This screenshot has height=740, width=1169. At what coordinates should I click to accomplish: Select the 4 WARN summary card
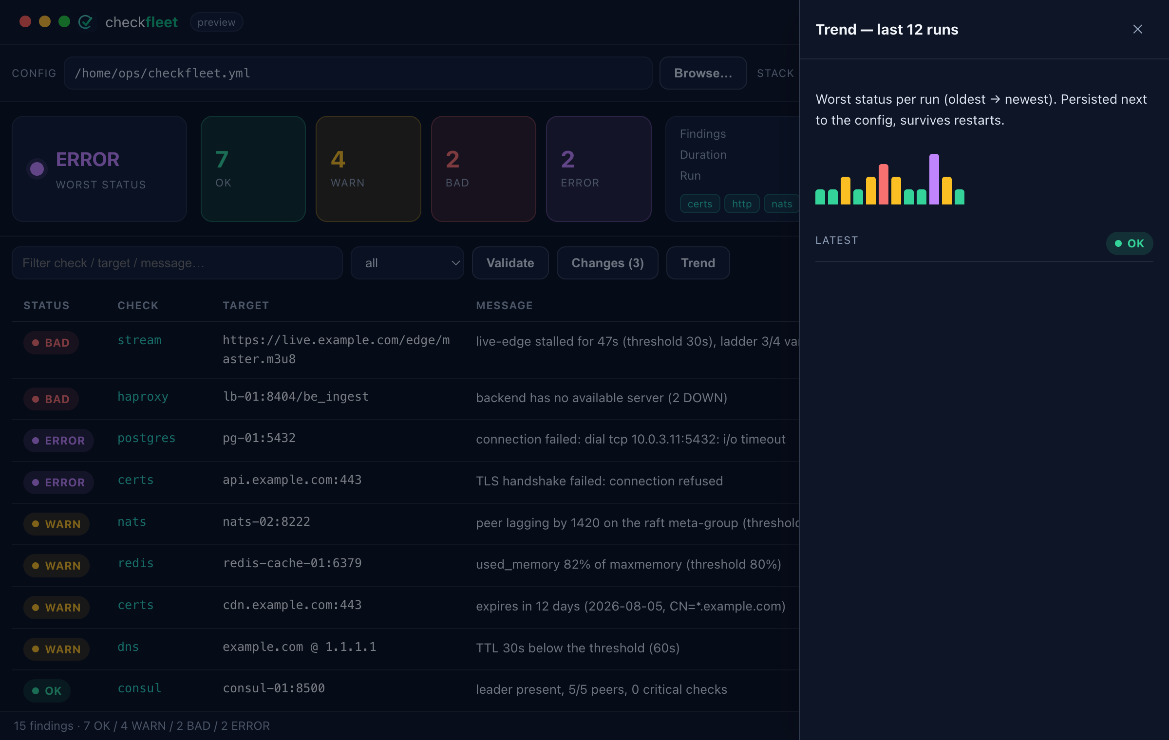click(x=368, y=169)
